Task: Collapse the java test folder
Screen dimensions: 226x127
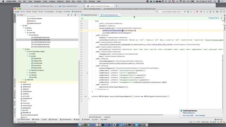Action: tap(23, 49)
